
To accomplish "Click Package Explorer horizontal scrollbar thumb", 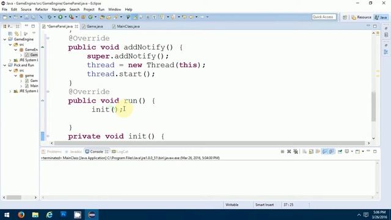I will click(14, 197).
